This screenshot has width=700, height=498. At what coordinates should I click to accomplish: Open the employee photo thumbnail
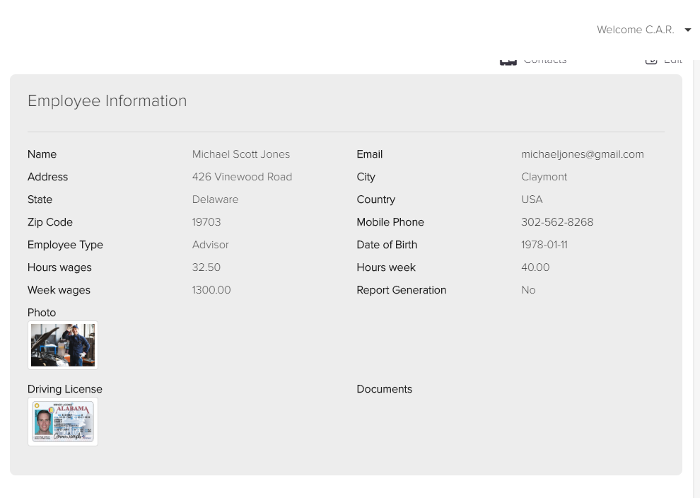[63, 345]
